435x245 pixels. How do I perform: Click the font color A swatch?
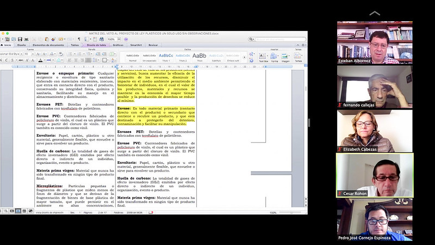coord(40,60)
